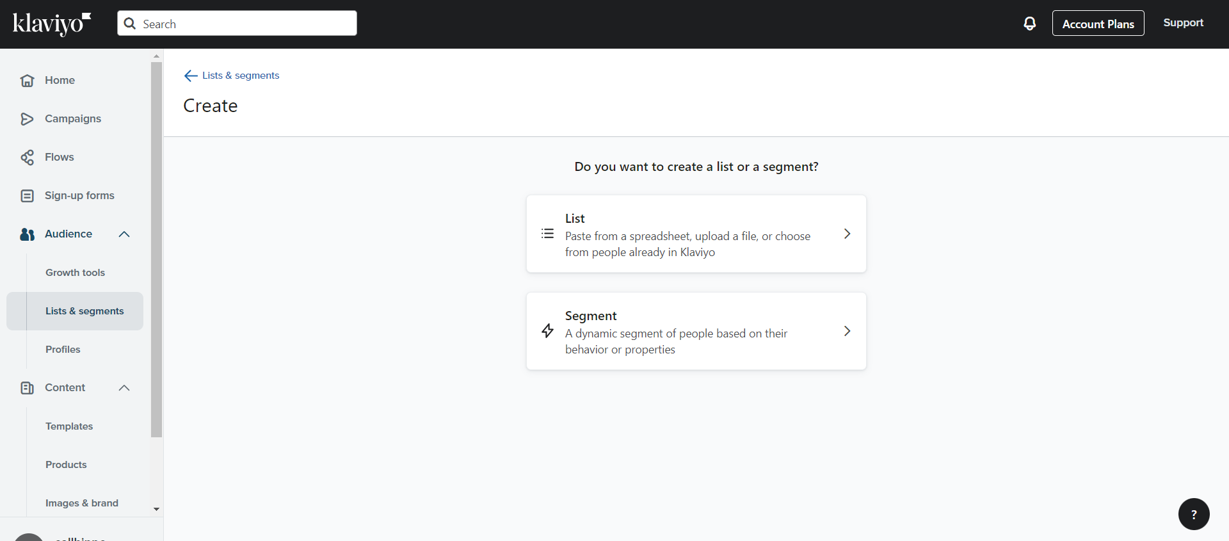Click the Sign-up forms icon

(27, 195)
